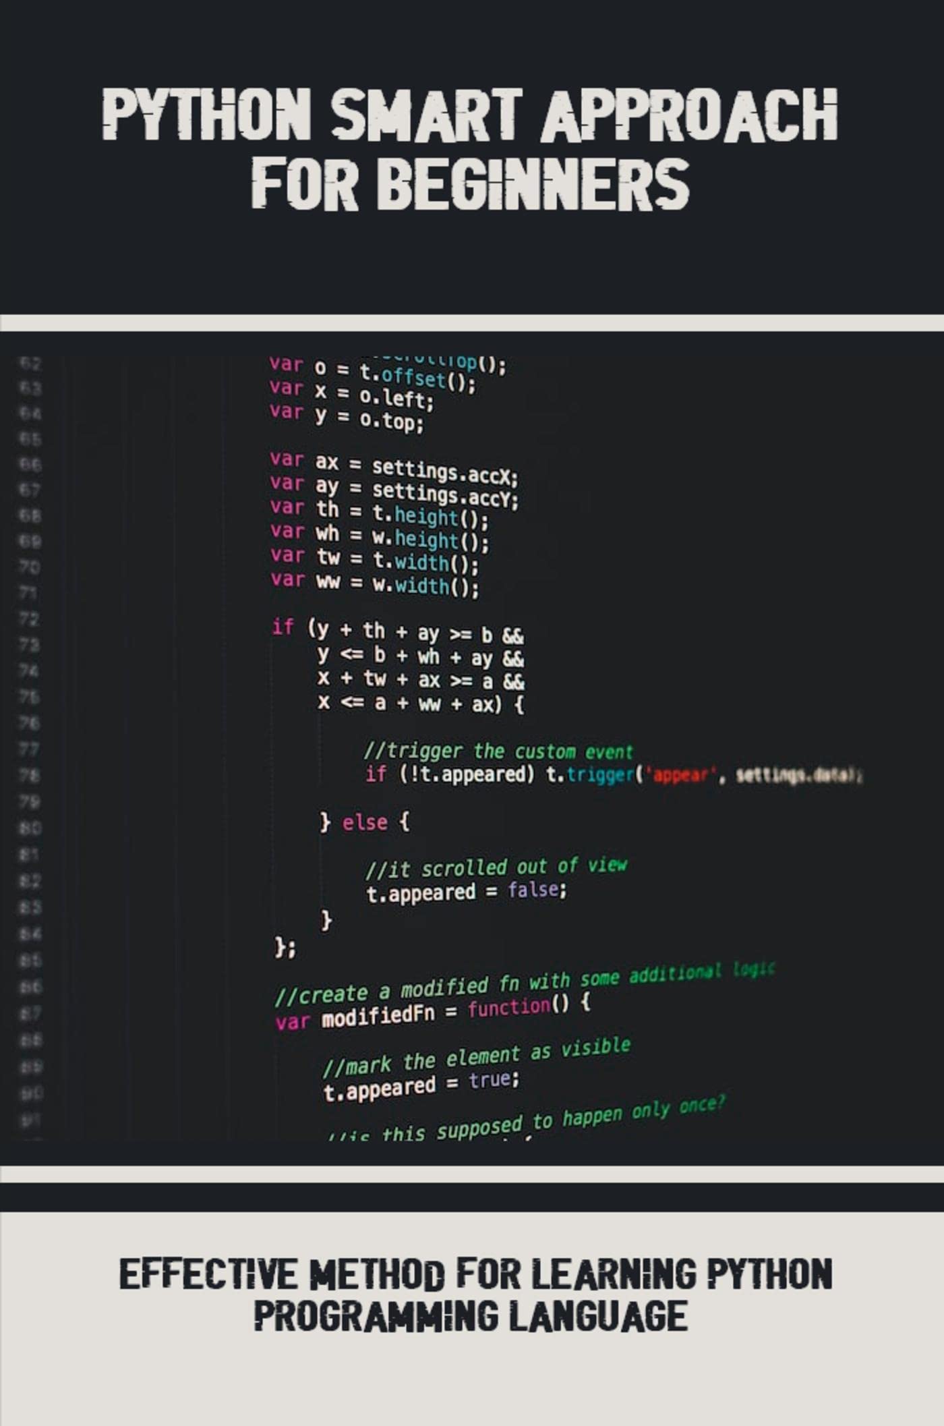944x1426 pixels.
Task: Click the "} else {" line
Action: pyautogui.click(x=364, y=822)
